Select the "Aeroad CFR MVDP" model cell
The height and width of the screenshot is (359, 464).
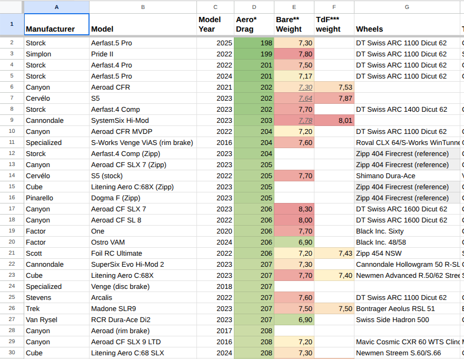[x=143, y=131]
